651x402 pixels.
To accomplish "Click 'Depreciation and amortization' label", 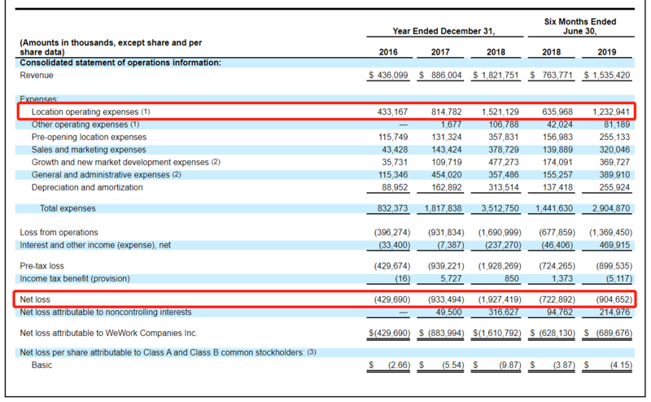I will tap(87, 187).
